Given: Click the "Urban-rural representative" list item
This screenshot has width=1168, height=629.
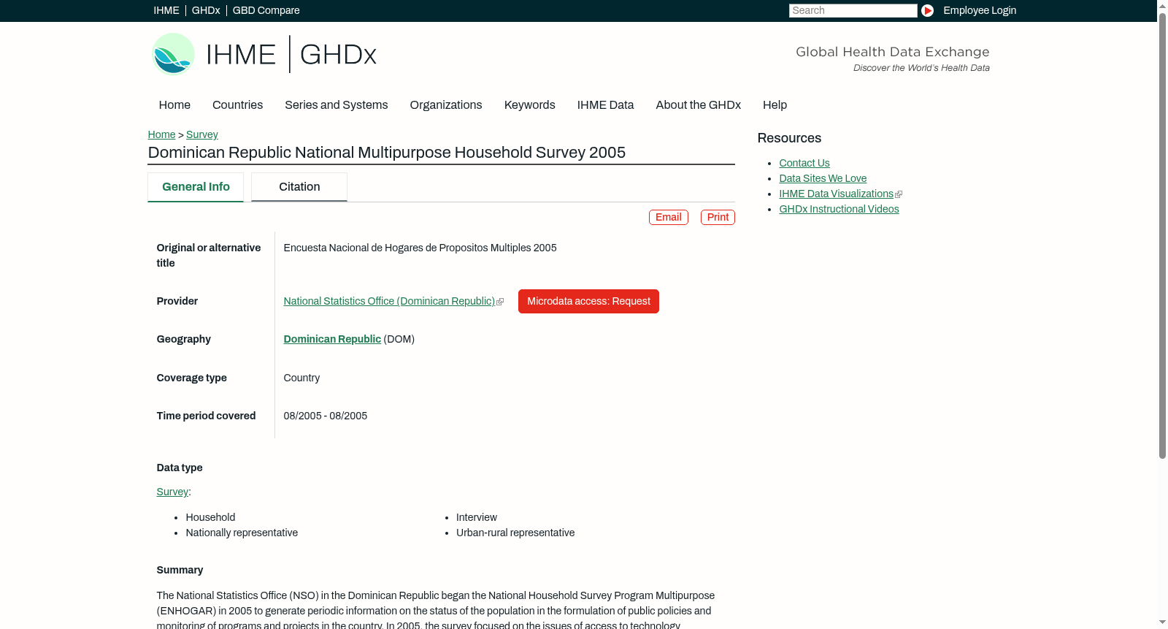Looking at the screenshot, I should 515,533.
